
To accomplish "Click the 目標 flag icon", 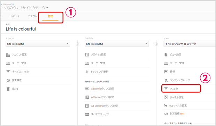I will coord(166,72).
